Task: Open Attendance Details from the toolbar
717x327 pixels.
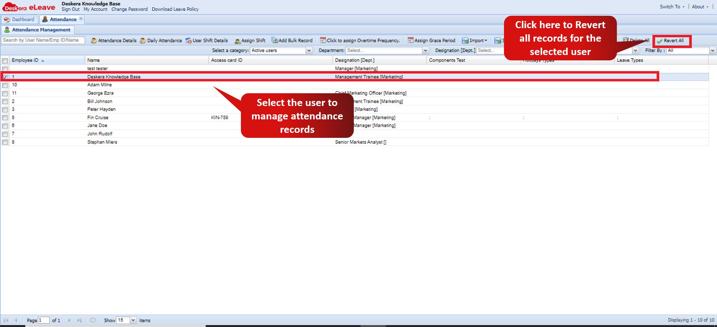Action: pyautogui.click(x=114, y=41)
